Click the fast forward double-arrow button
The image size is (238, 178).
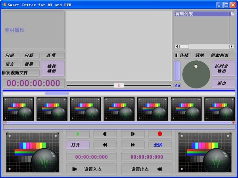132,145
